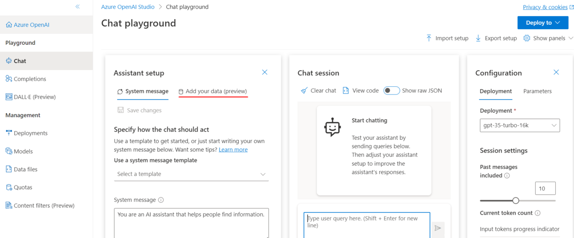The width and height of the screenshot is (574, 238).
Task: Open Chat in the Playground menu
Action: click(46, 61)
